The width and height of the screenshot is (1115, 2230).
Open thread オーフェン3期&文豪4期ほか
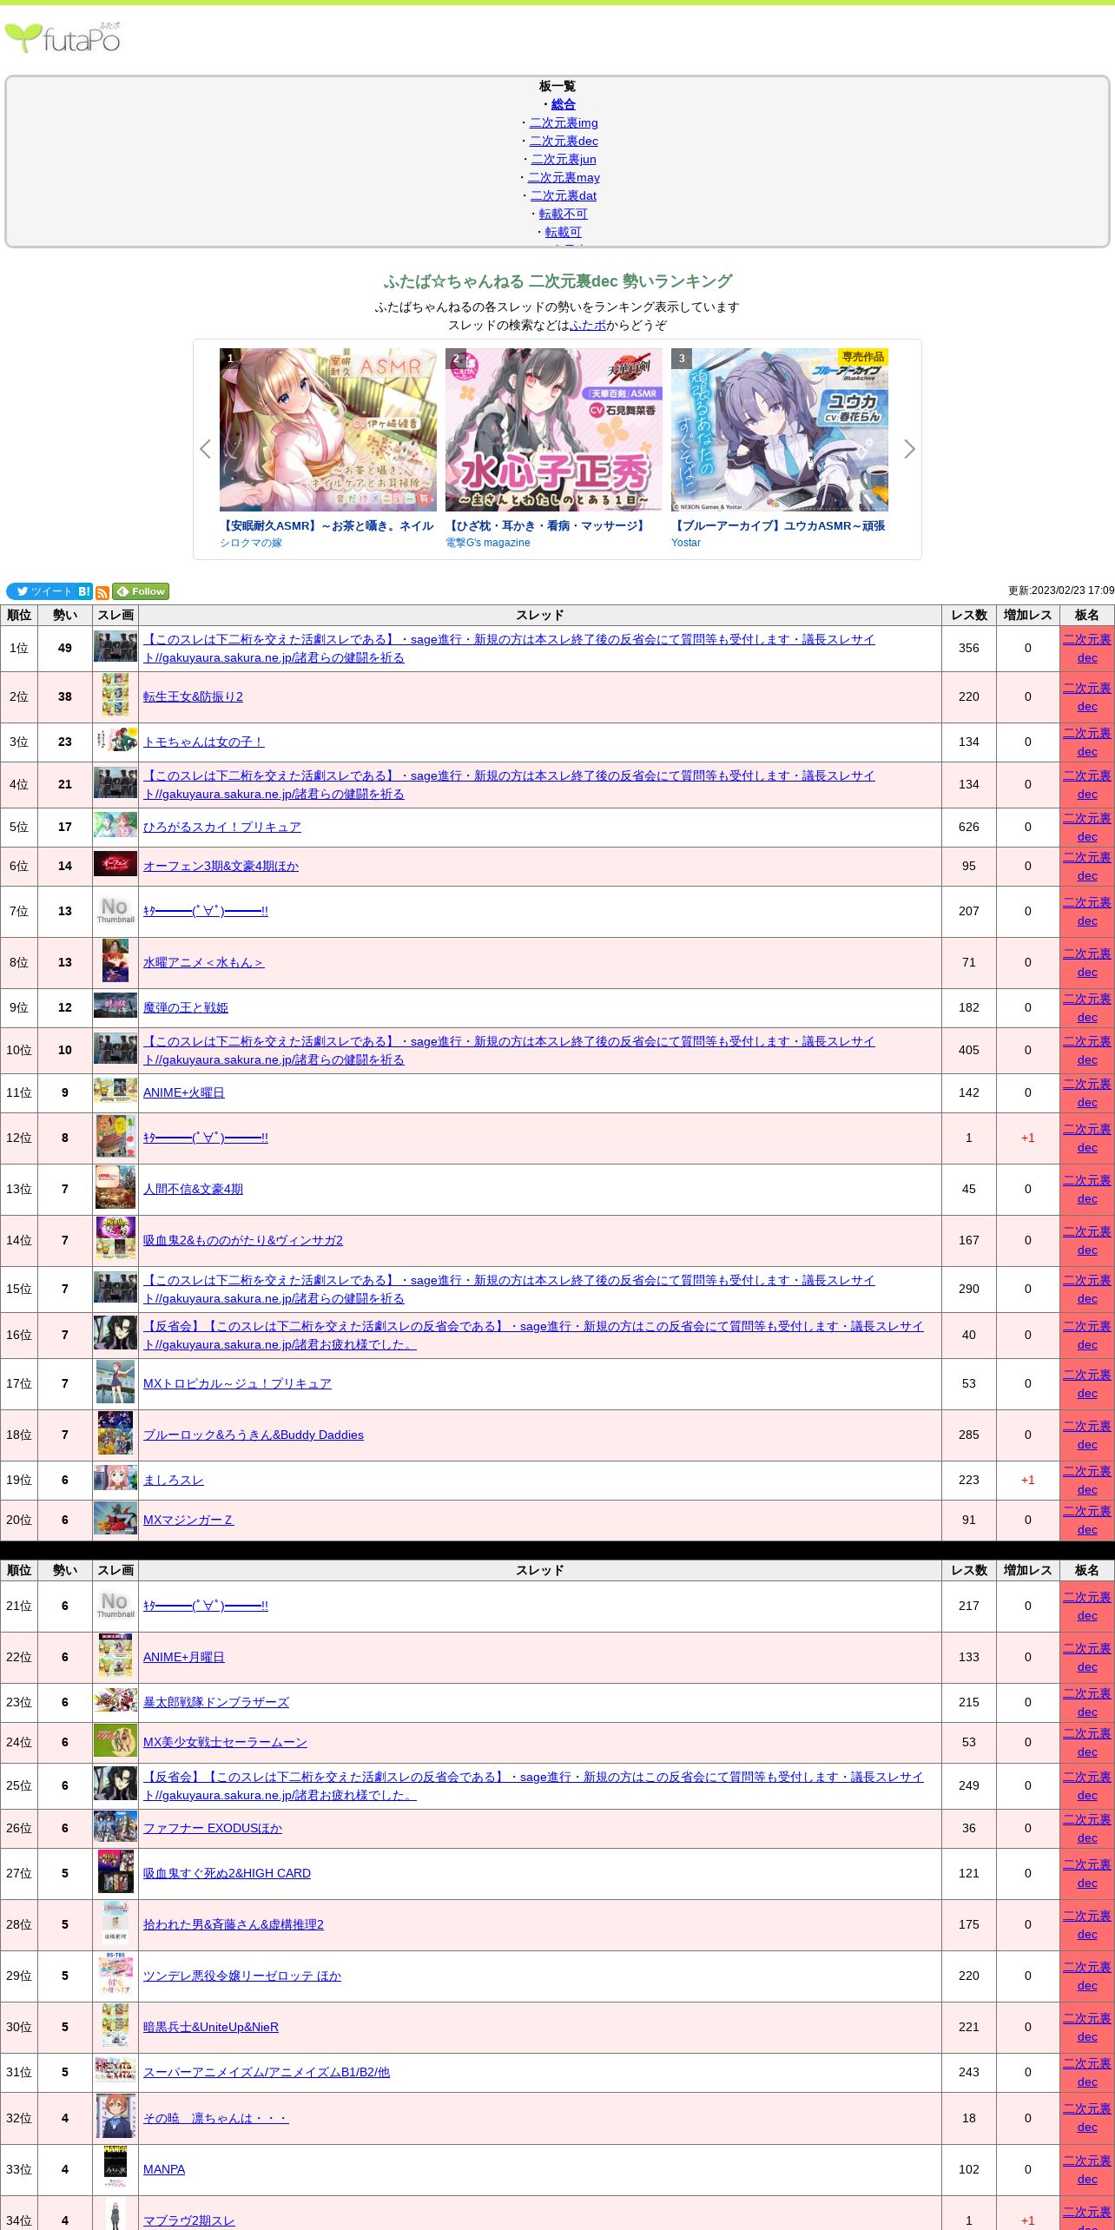[x=221, y=866]
